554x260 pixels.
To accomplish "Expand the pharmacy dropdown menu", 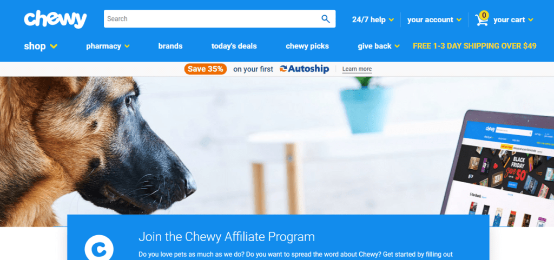I will 108,46.
